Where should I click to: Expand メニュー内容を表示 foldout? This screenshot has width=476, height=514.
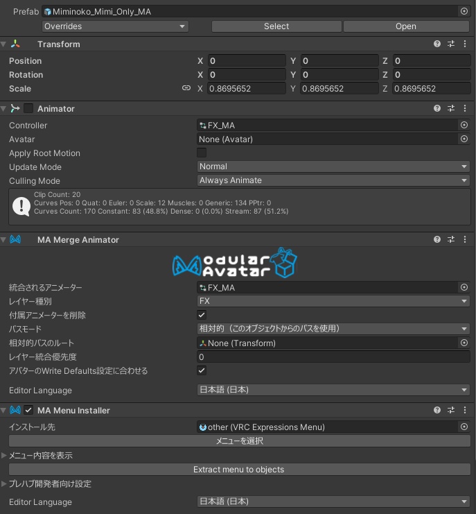pos(4,455)
